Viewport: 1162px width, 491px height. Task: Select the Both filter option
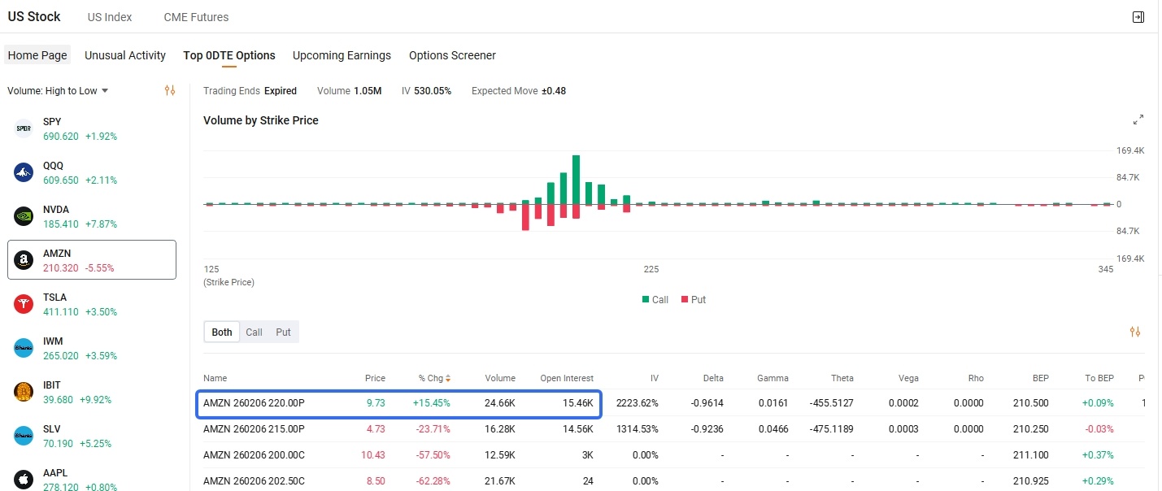222,332
